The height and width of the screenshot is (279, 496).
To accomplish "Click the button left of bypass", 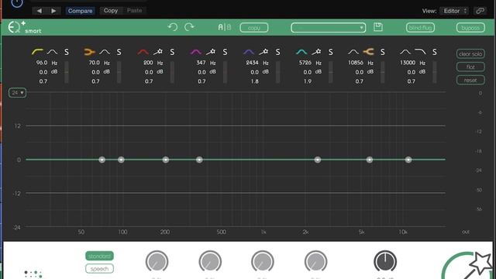I will point(420,28).
